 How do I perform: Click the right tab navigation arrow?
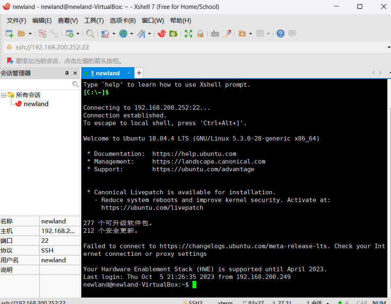380,72
